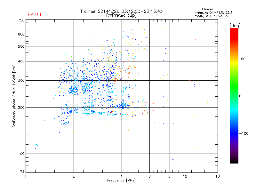Click the black bottom of the colorbar
The width and height of the screenshot is (256, 192).
(234, 161)
